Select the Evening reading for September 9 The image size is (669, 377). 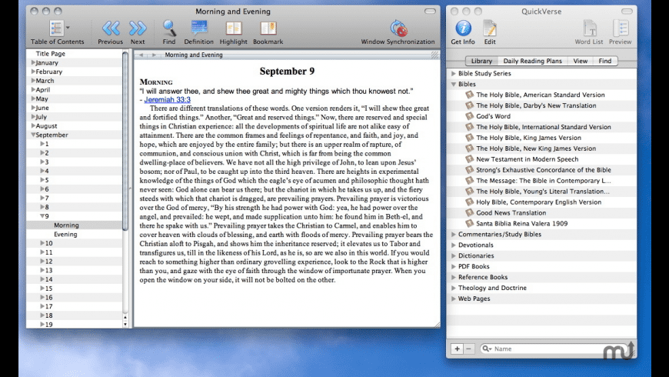(65, 234)
